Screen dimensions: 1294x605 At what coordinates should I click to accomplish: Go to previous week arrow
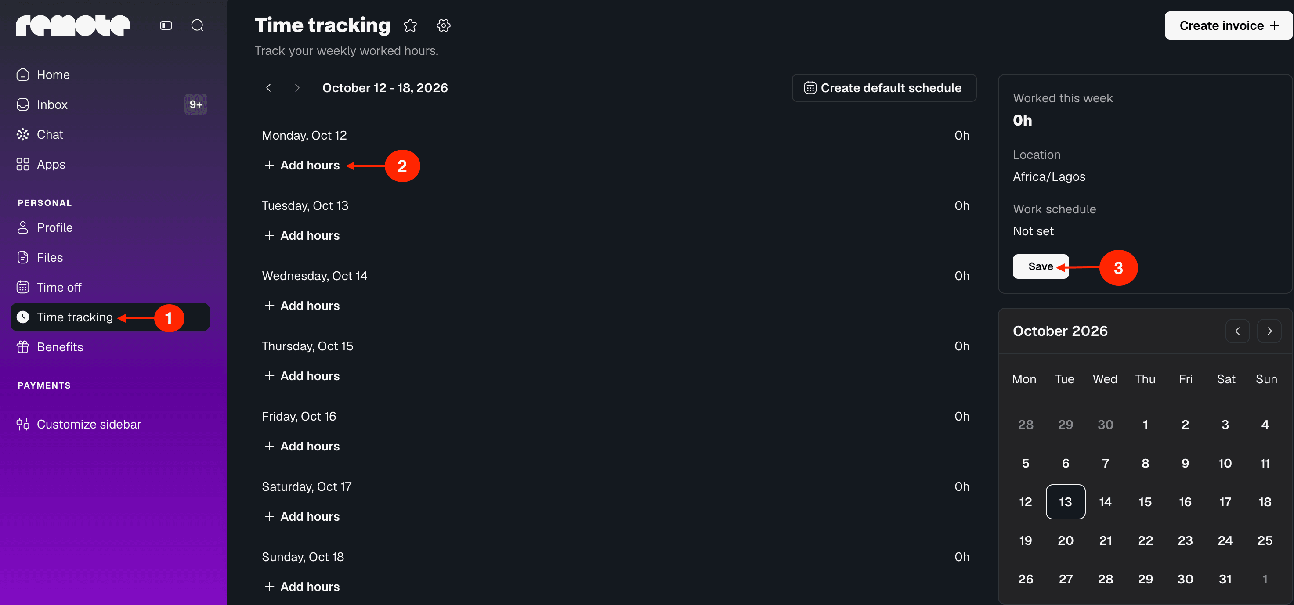click(x=269, y=88)
